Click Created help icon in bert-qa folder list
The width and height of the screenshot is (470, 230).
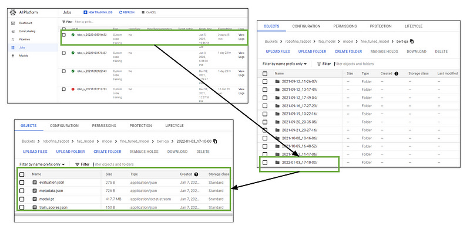[396, 74]
